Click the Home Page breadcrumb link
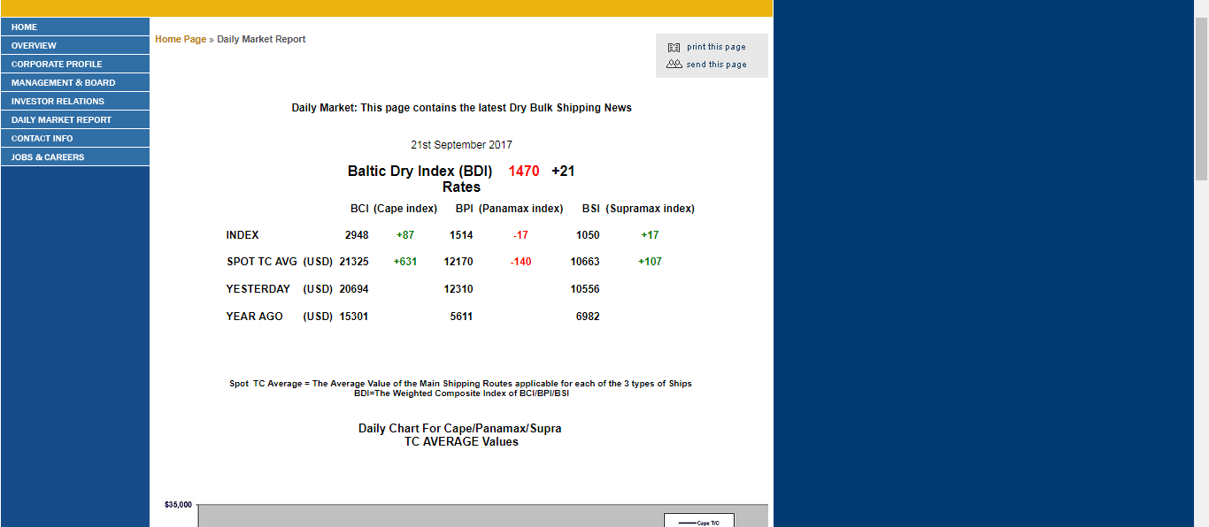 (x=181, y=40)
